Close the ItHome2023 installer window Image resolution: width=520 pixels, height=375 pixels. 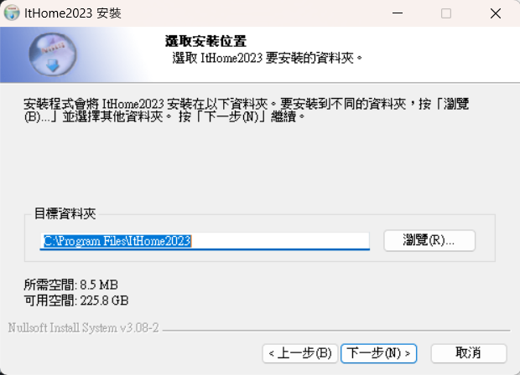pyautogui.click(x=496, y=13)
